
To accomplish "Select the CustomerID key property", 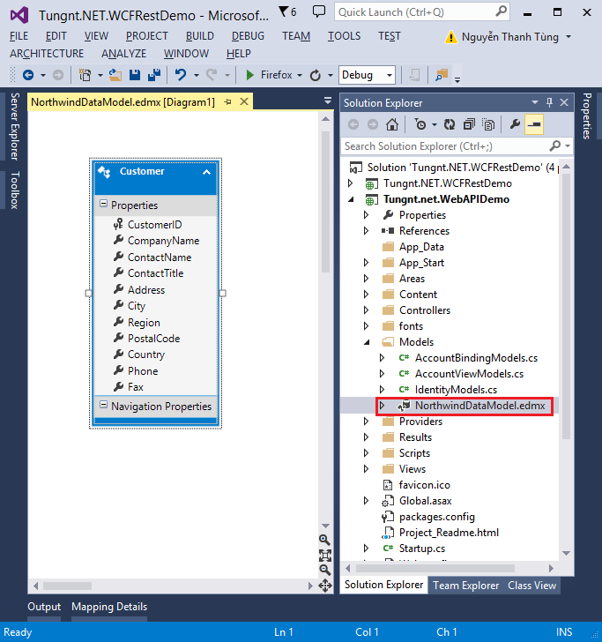I will 154,224.
